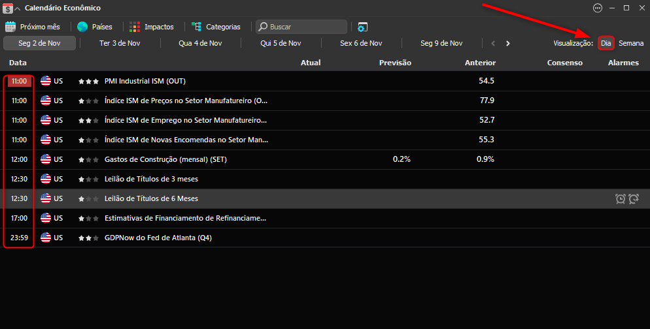Image resolution: width=650 pixels, height=329 pixels.
Task: Click US flag in Leilão de Títulos de 3 meses row
Action: pos(46,179)
